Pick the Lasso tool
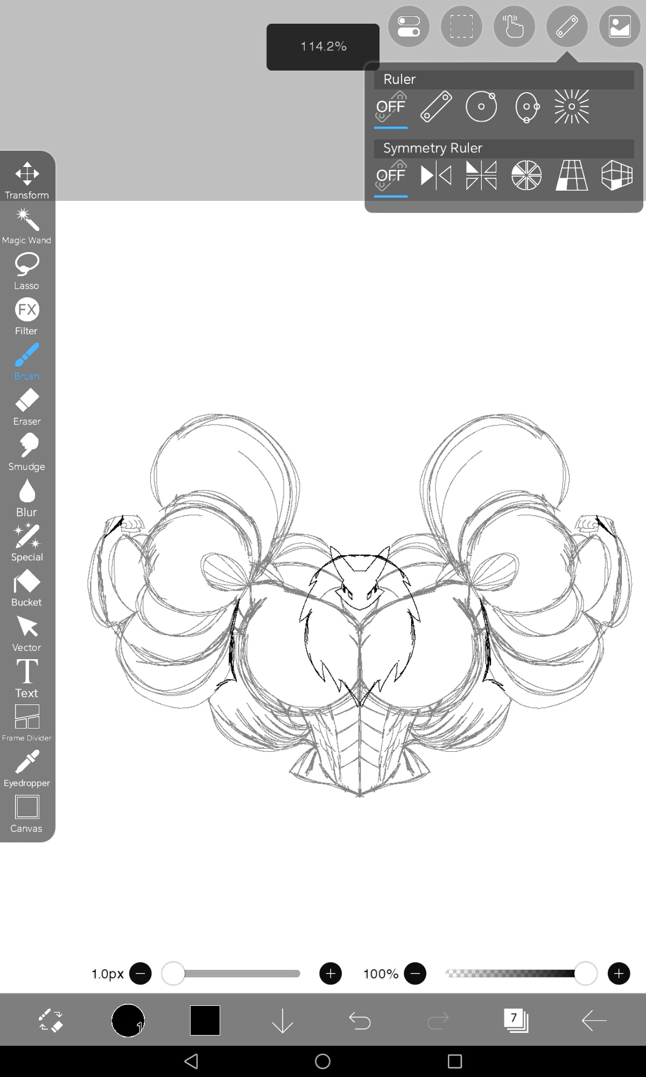The width and height of the screenshot is (646, 1077). (27, 271)
